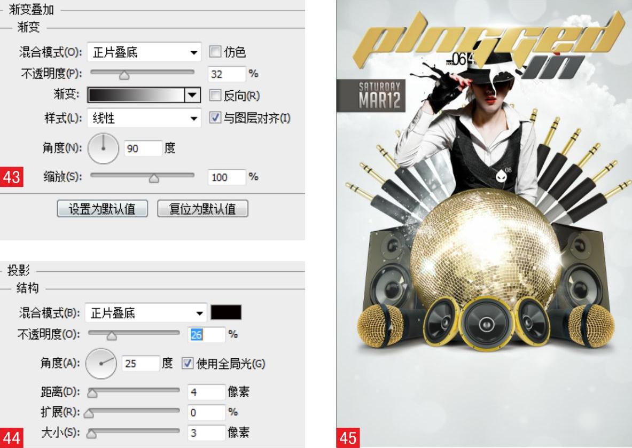The image size is (632, 448).
Task: Click the 扩展 spread value field
Action: pyautogui.click(x=206, y=412)
